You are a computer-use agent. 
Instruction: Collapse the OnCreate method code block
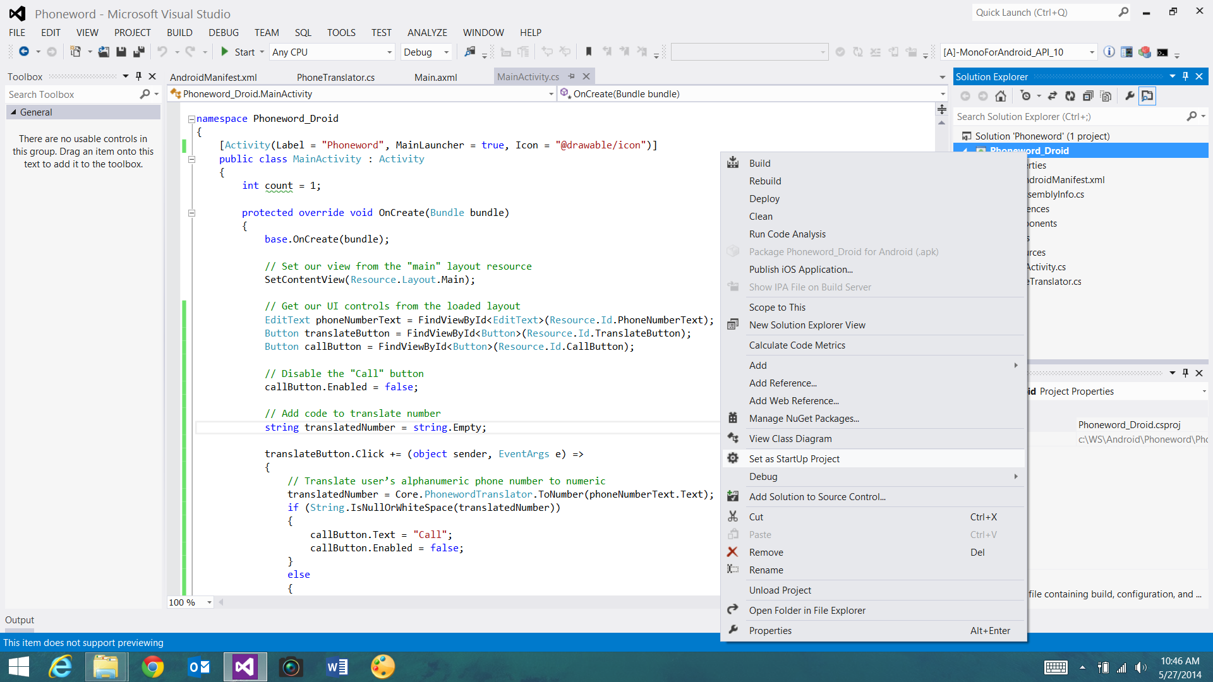coord(191,213)
